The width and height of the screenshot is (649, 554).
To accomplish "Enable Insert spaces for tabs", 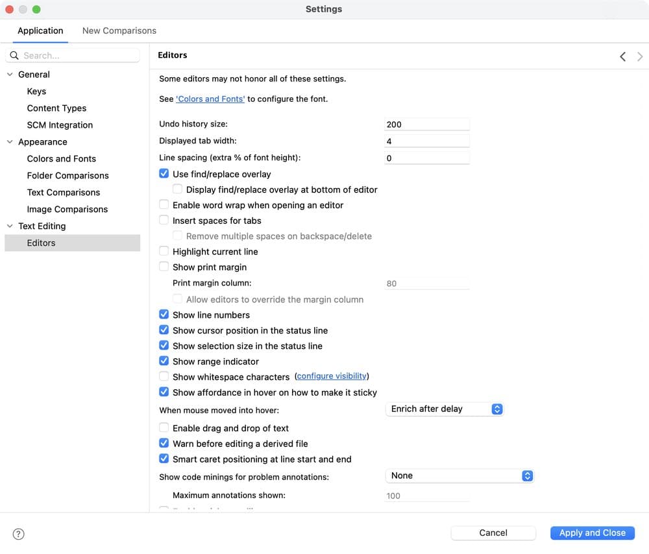I will pyautogui.click(x=164, y=220).
